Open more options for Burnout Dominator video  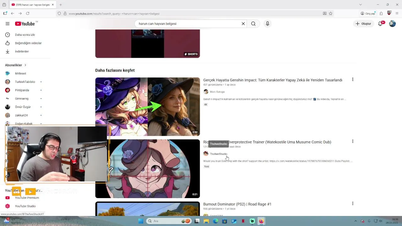tap(353, 203)
